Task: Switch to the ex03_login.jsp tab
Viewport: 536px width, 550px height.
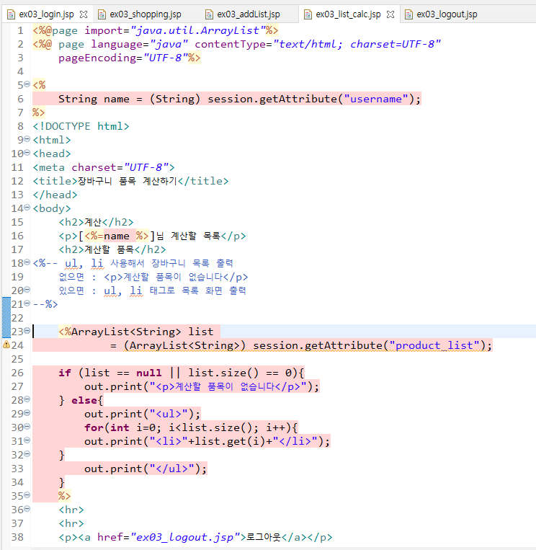Action: (46, 14)
